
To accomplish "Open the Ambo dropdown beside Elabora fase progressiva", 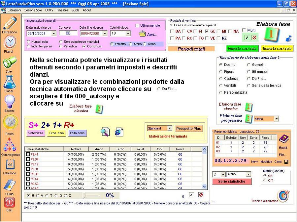I will point(277,119).
